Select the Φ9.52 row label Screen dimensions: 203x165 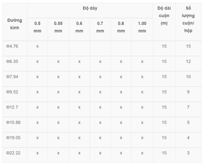(x=12, y=92)
